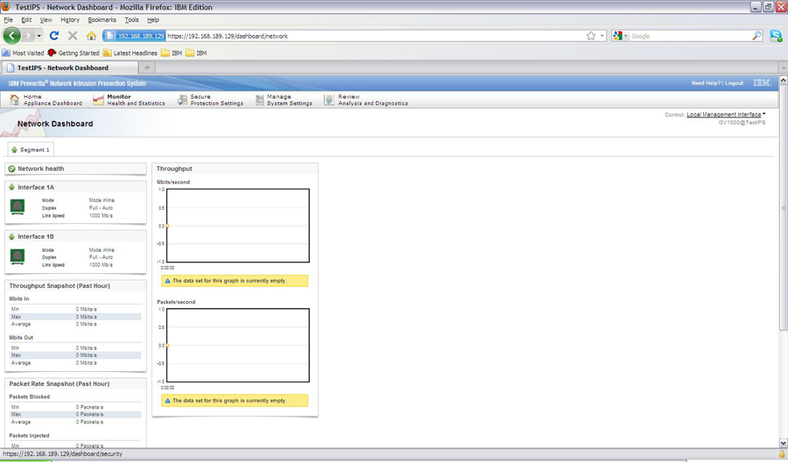
Task: Open the Help menu
Action: [152, 19]
